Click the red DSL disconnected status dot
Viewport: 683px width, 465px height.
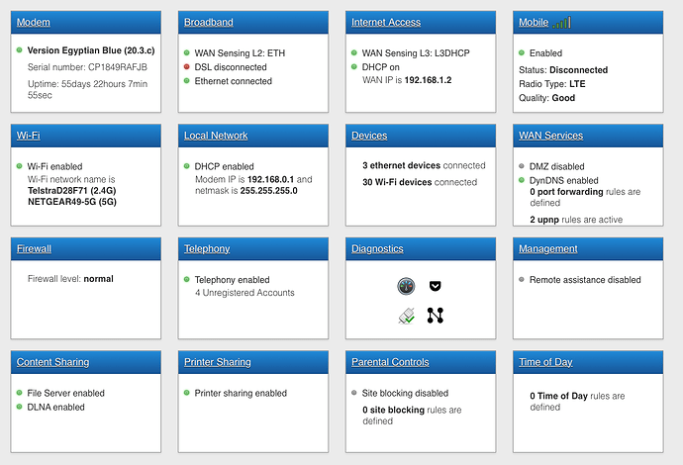coord(186,66)
